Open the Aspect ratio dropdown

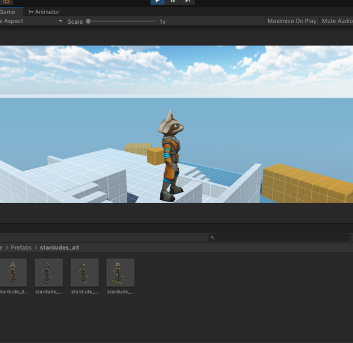pyautogui.click(x=32, y=21)
